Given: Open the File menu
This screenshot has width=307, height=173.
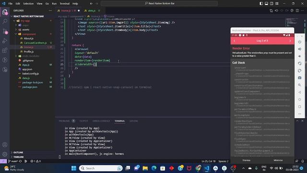Looking at the screenshot, I should (x=11, y=3).
